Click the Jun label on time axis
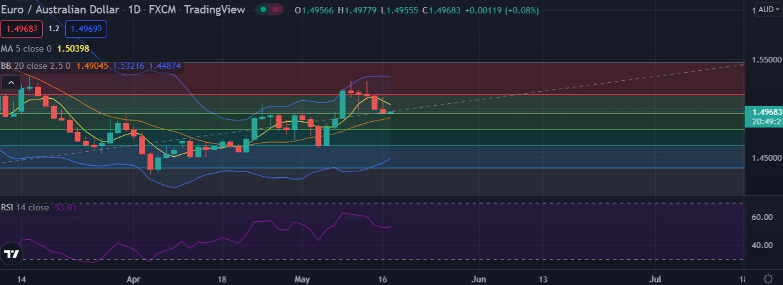The width and height of the screenshot is (783, 285). coord(478,279)
